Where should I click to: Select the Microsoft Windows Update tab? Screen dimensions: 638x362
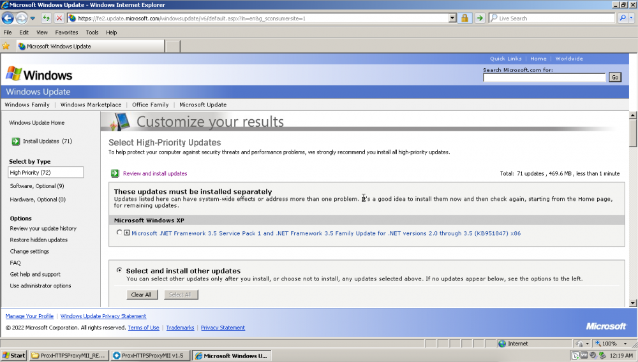tap(90, 47)
